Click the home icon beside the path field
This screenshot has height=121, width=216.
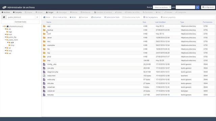pyautogui.click(x=4, y=17)
